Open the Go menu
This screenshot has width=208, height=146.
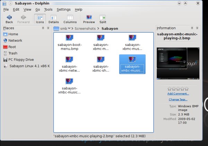38,10
